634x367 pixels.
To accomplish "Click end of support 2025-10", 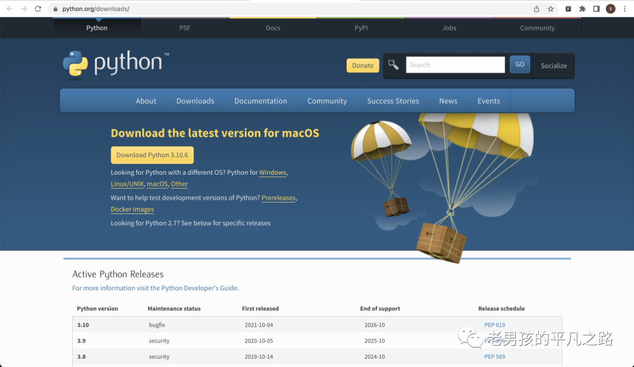I will tap(375, 341).
